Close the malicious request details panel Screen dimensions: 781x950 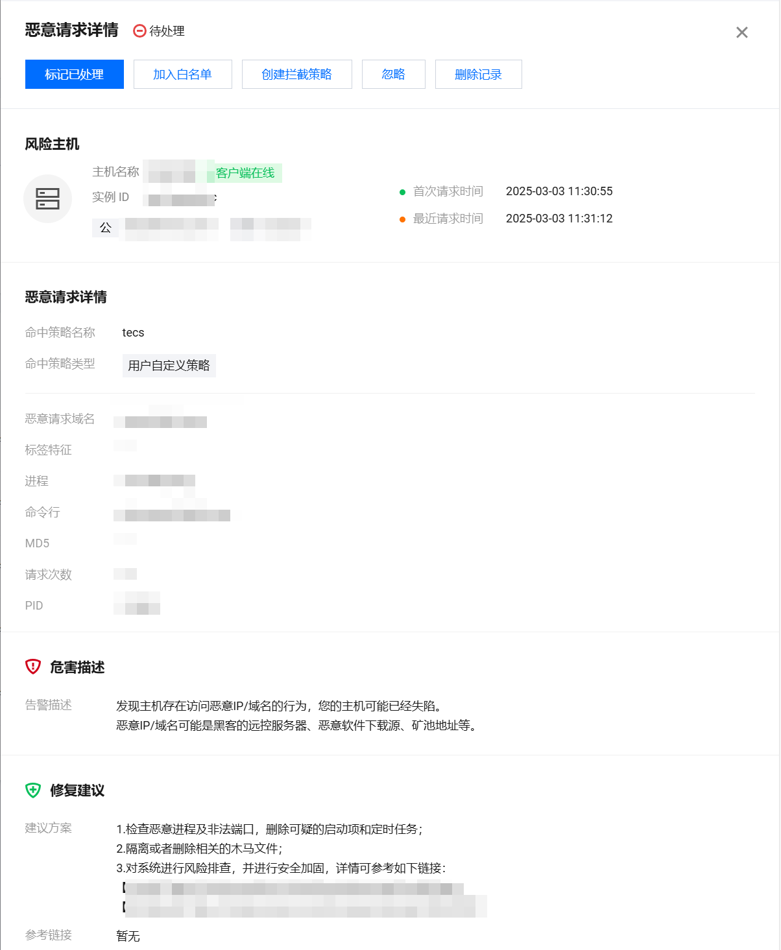coord(742,32)
